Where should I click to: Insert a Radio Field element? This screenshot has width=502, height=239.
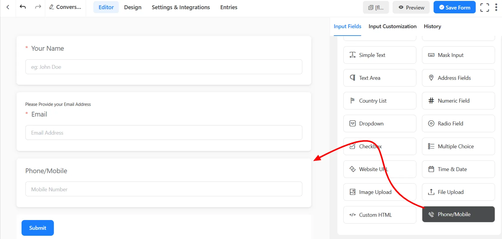click(458, 124)
